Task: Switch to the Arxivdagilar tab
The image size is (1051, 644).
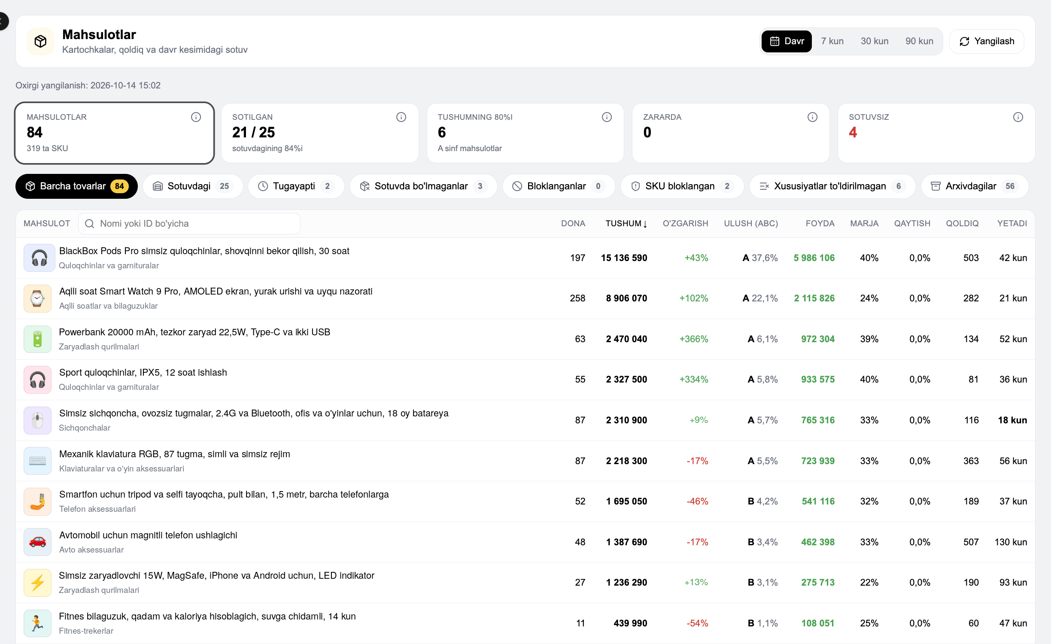Action: pos(975,186)
